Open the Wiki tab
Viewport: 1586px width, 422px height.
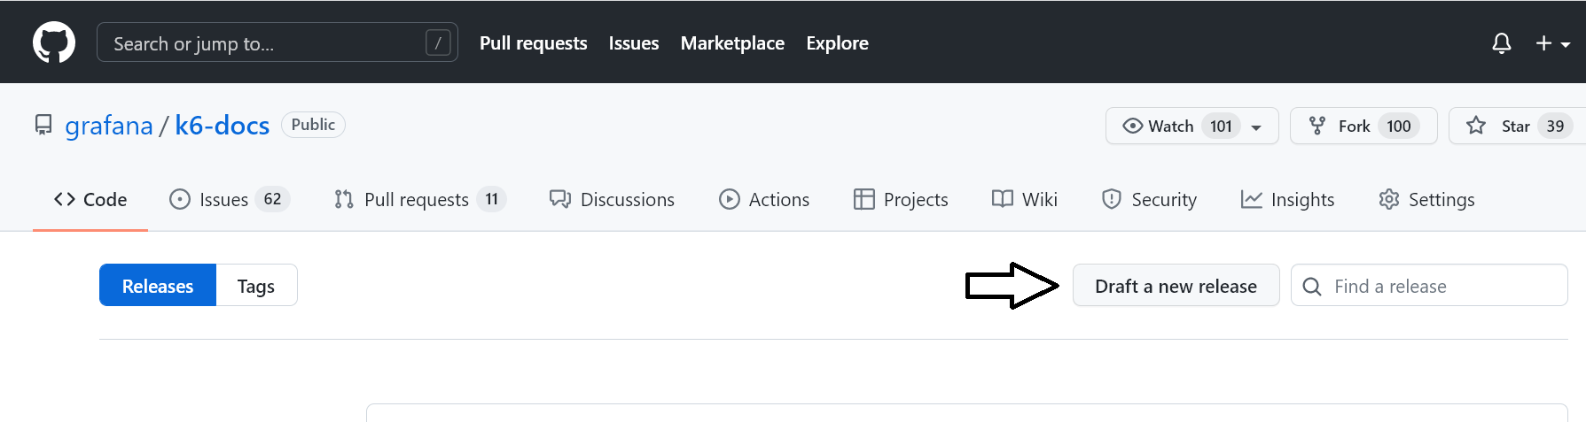(x=1024, y=199)
